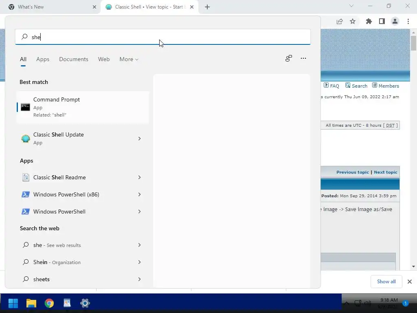Switch to Documents search filter
The height and width of the screenshot is (313, 417).
coord(74,60)
